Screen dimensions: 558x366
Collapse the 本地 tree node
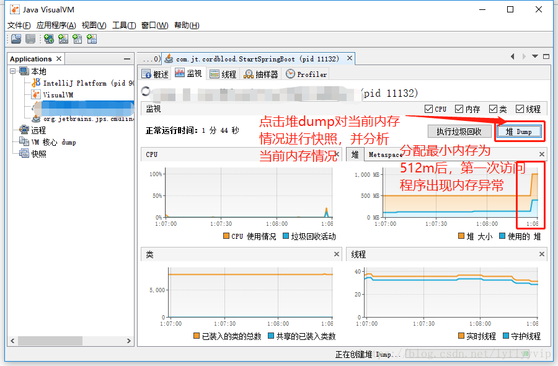coord(13,71)
